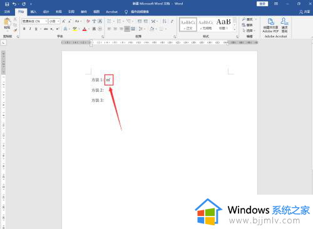Image resolution: width=313 pixels, height=229 pixels.
Task: Click the Save icon in title bar
Action: pyautogui.click(x=7, y=4)
